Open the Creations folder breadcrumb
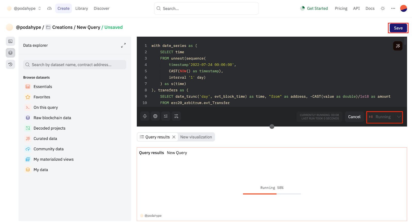 (59, 27)
